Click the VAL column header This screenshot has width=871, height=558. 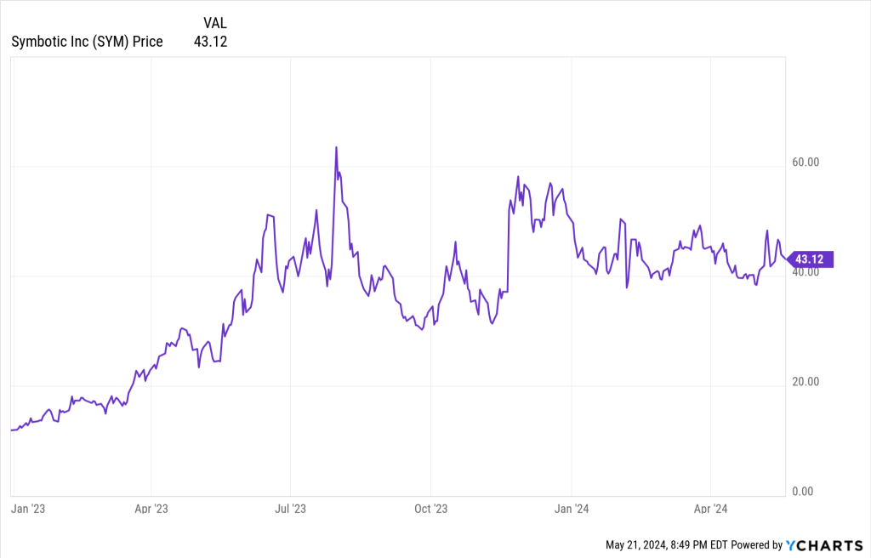[215, 23]
